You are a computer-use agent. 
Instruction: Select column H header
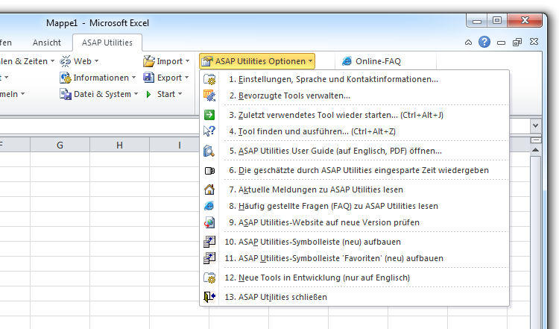[x=119, y=145]
